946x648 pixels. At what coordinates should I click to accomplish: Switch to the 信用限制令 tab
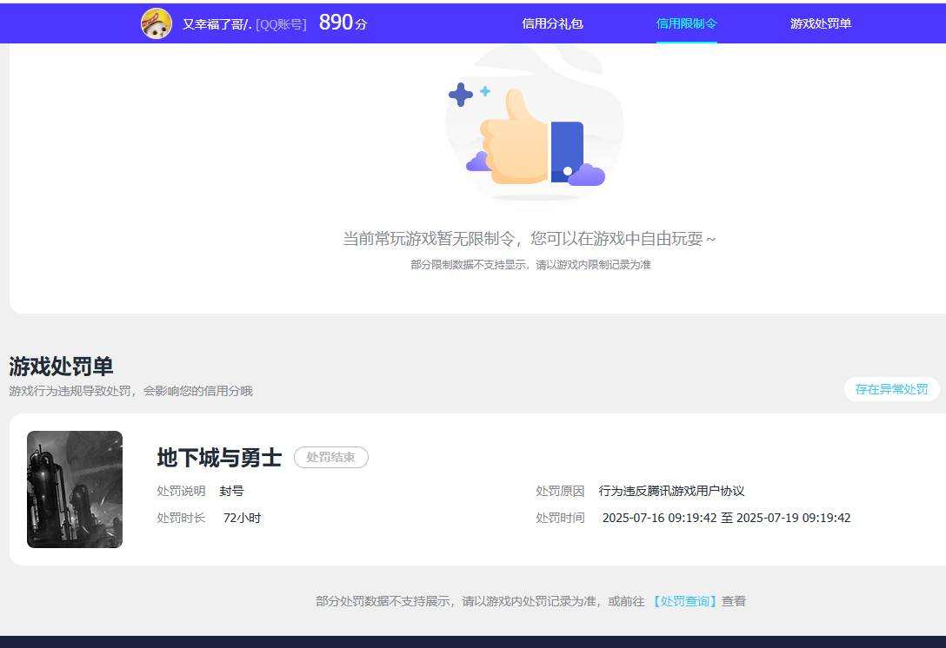click(x=687, y=23)
